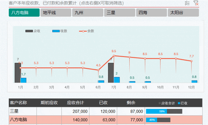Filter by the 地平线 slicer button
Viewport: 208px width, 125px height.
point(56,13)
